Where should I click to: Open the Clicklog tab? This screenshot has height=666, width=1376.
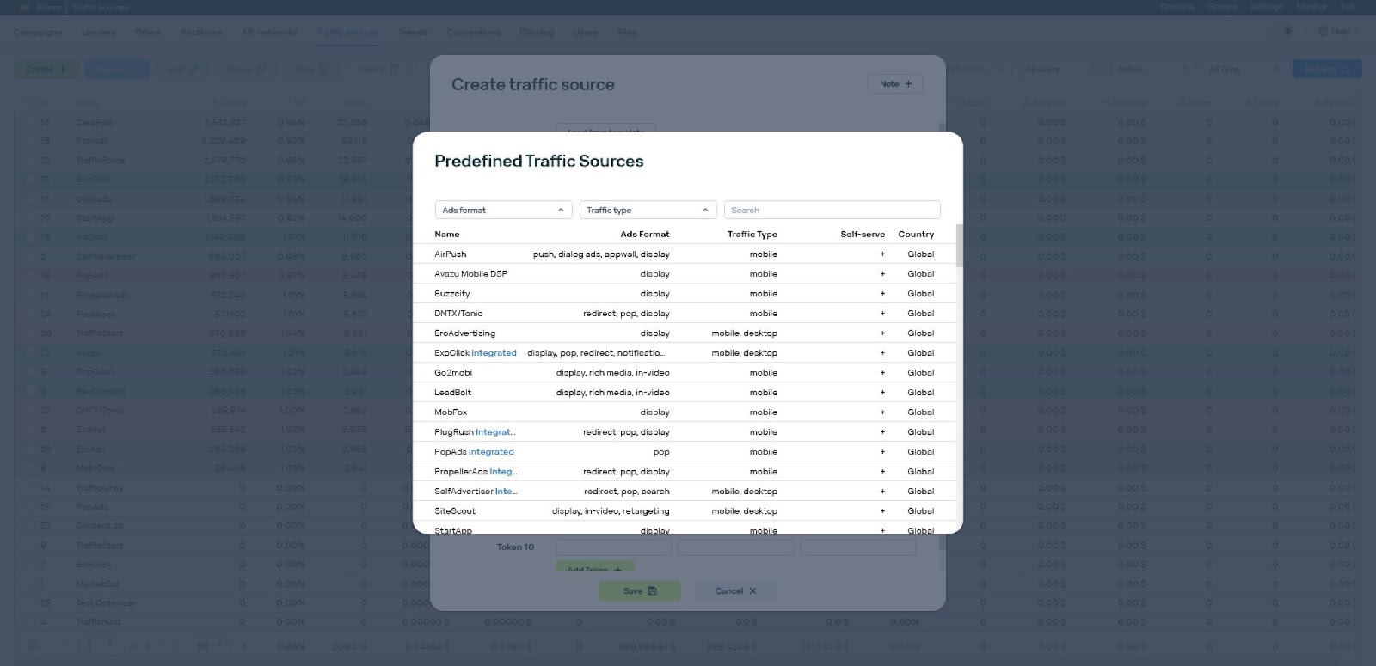(x=537, y=33)
